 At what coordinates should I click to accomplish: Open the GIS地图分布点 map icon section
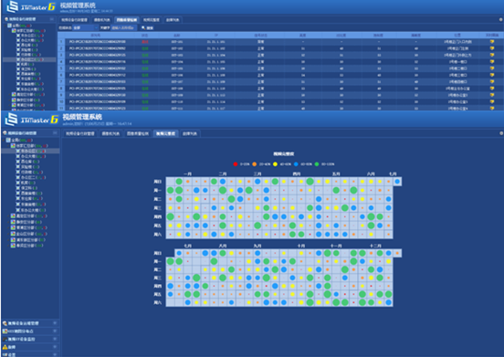click(5, 331)
